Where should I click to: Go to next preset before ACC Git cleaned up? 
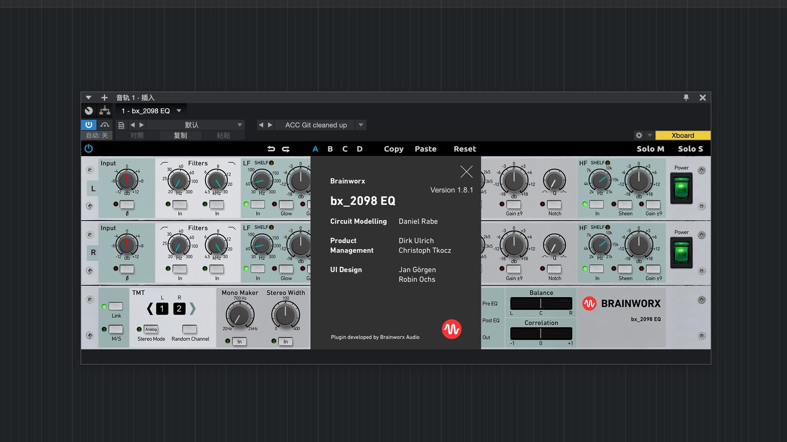tap(270, 125)
